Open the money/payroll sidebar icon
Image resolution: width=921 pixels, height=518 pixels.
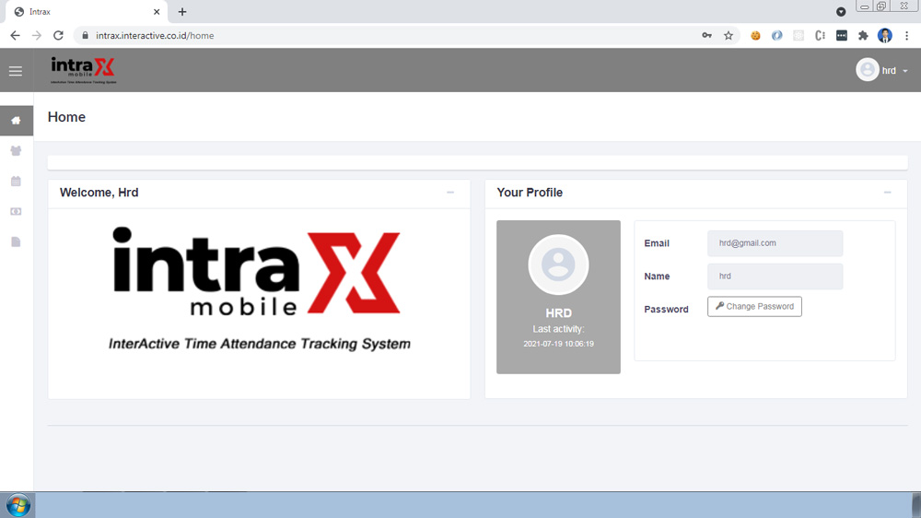[16, 212]
